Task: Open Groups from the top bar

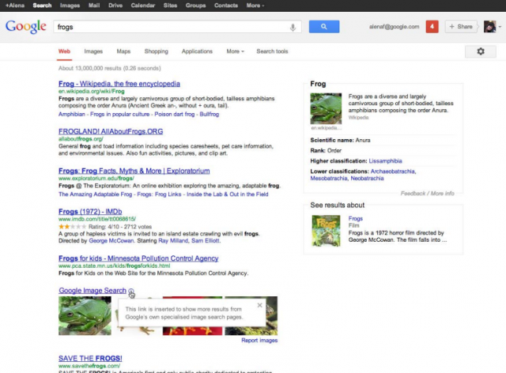Action: [x=195, y=6]
